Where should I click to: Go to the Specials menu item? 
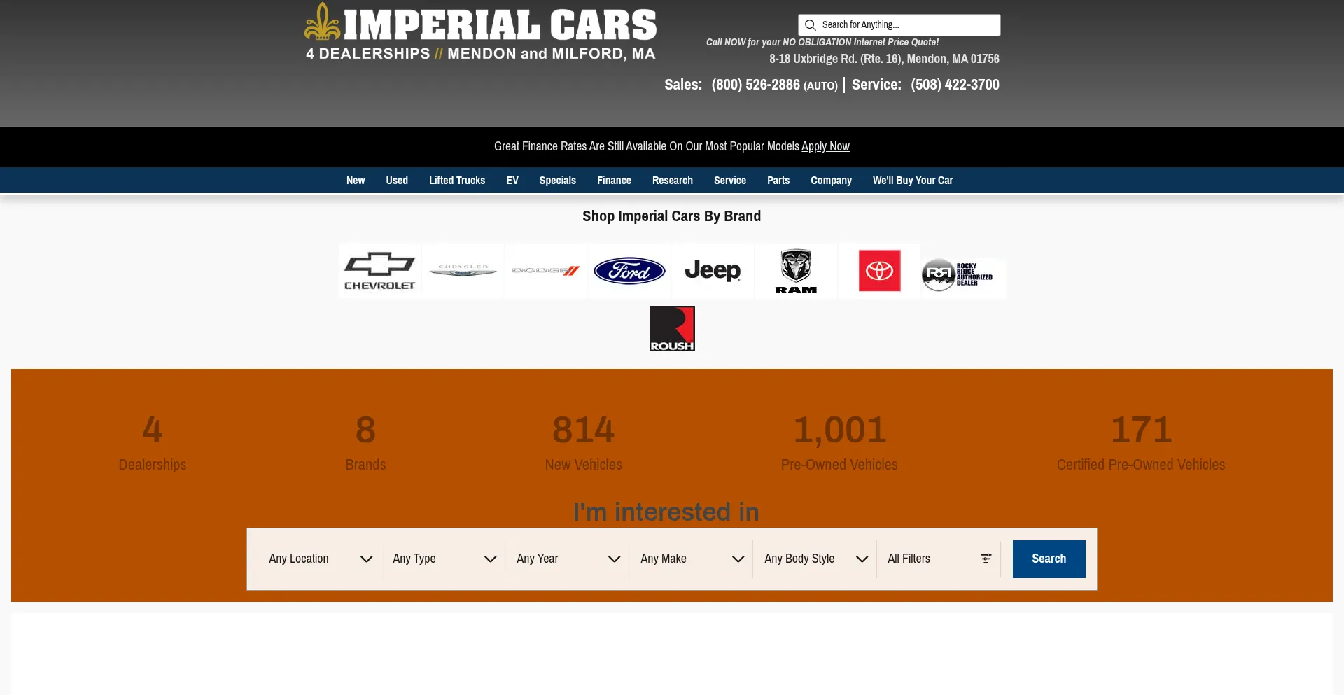pyautogui.click(x=557, y=181)
